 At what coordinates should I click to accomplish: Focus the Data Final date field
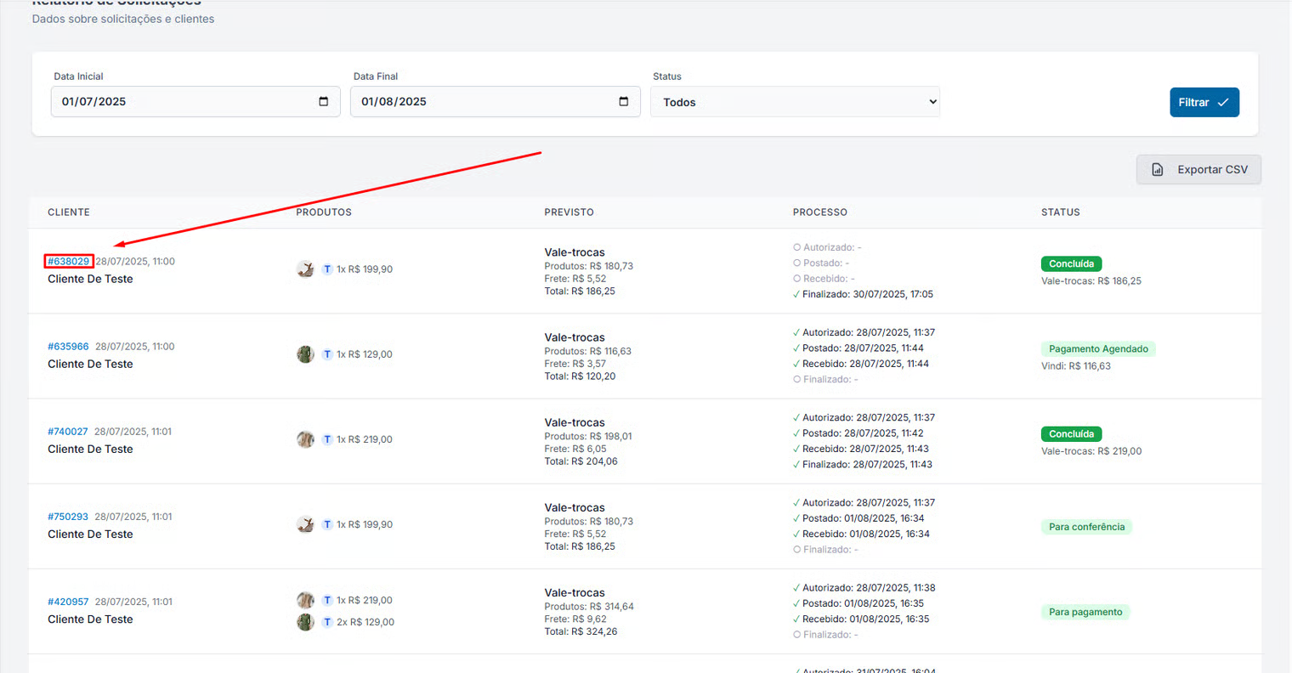tap(495, 102)
